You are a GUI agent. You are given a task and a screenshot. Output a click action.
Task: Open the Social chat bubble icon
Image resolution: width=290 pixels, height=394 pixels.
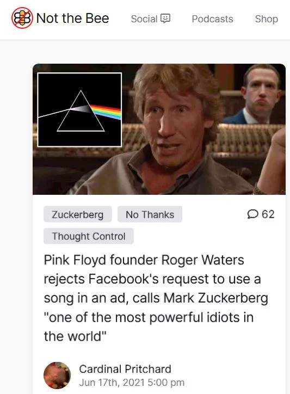coord(165,19)
